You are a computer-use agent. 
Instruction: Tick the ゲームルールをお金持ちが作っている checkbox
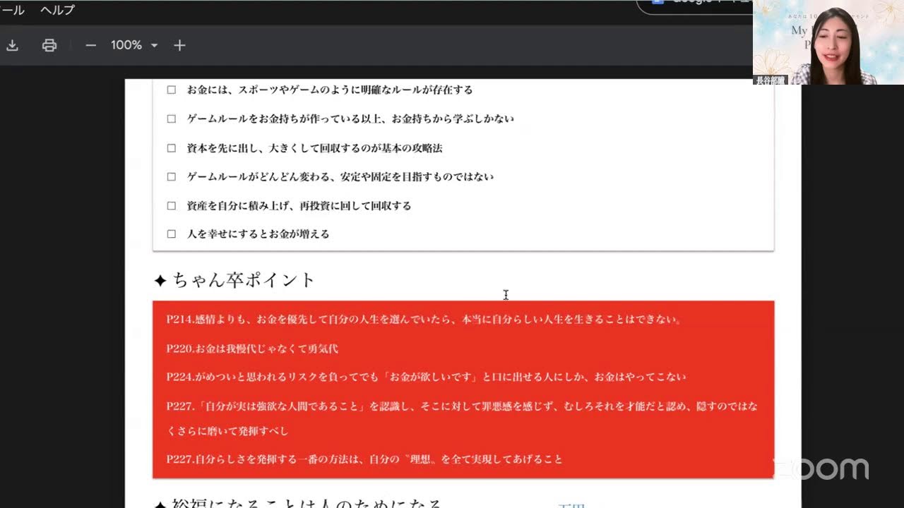coord(171,119)
